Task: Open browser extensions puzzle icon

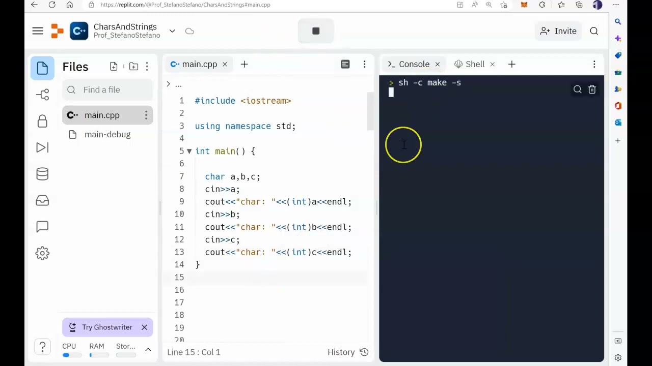Action: point(542,5)
